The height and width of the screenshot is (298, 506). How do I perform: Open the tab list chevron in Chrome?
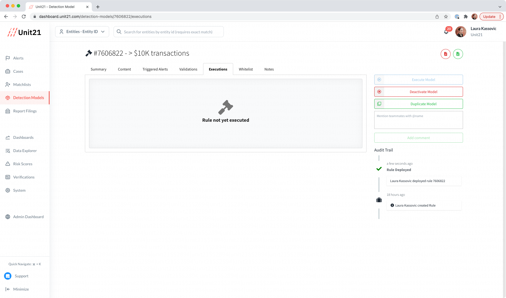pos(500,7)
